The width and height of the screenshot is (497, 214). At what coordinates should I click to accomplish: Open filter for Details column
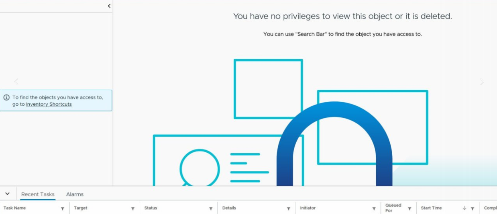pos(289,208)
